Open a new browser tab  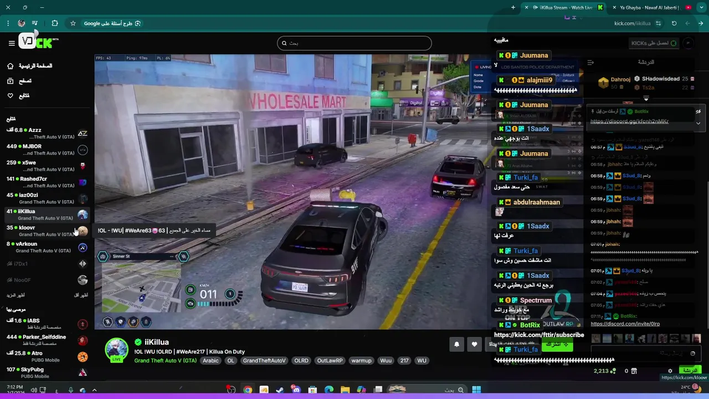(x=513, y=8)
